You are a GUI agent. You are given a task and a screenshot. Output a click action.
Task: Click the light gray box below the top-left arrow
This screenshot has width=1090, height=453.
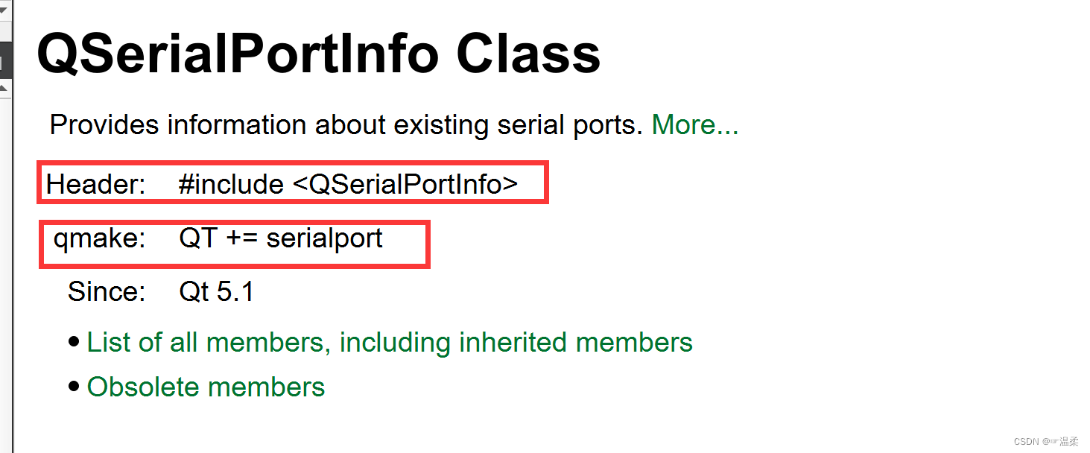(x=5, y=31)
